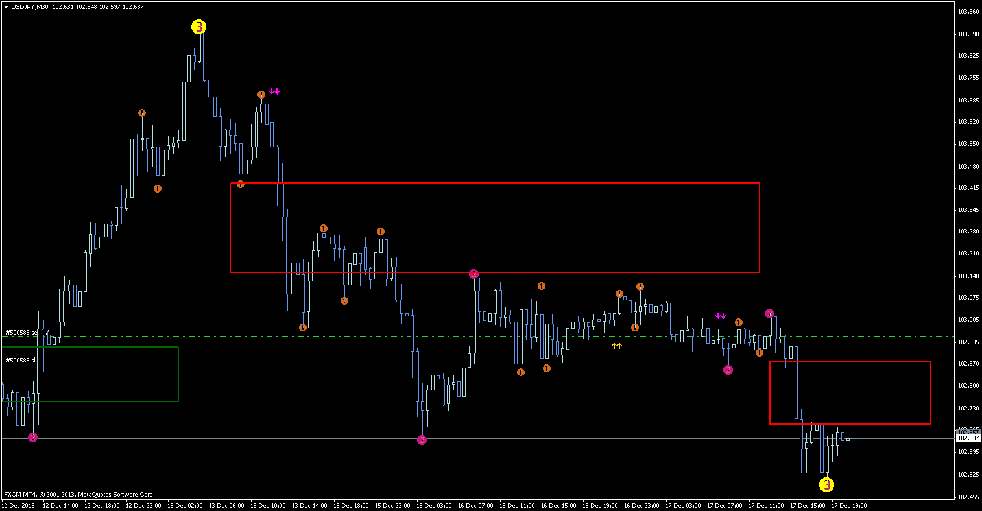Select the yellow 3 marker at chart top

tap(198, 27)
